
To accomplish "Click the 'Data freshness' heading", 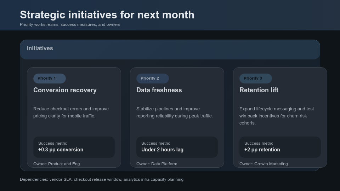I will [x=159, y=90].
